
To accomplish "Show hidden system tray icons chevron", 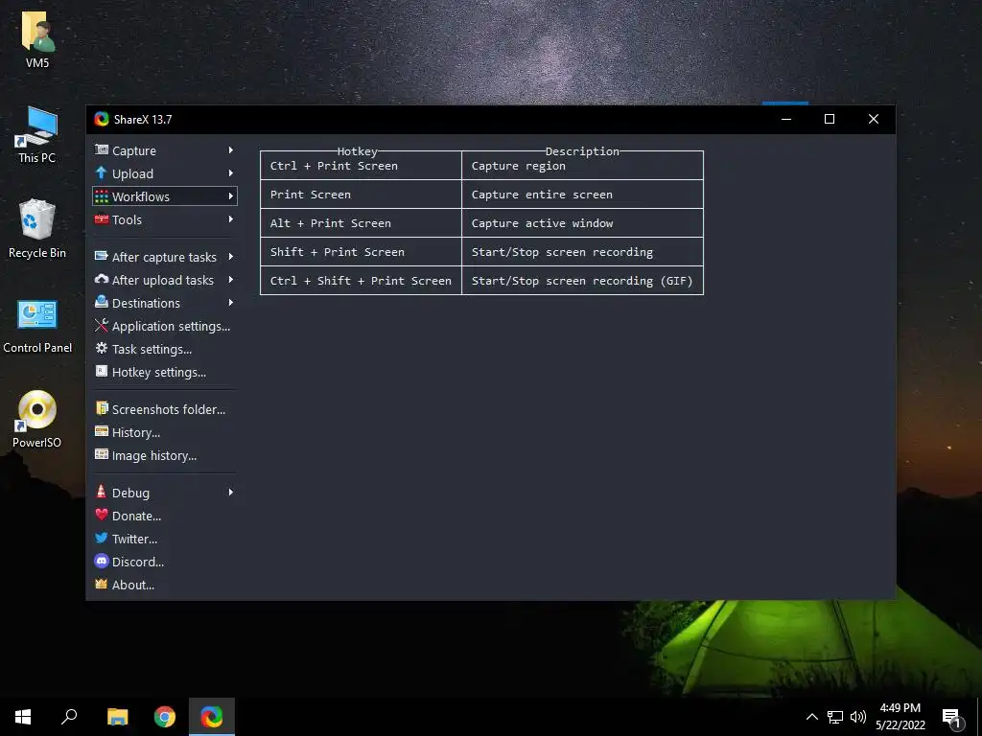I will click(811, 717).
